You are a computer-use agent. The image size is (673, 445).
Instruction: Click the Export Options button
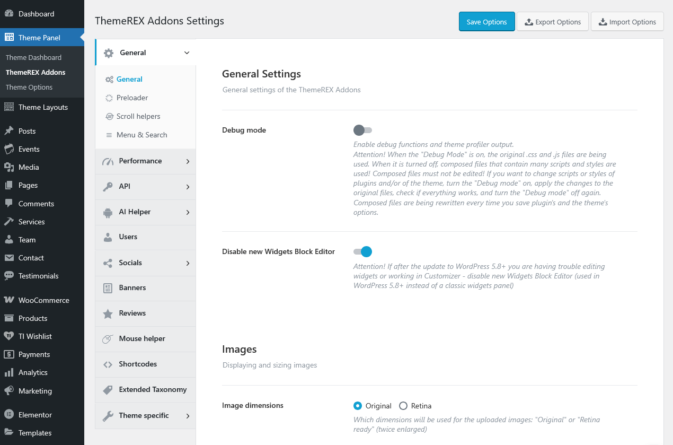553,22
